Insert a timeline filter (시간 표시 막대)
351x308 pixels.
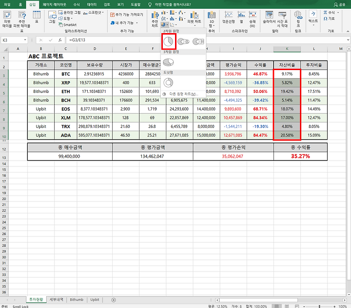pos(282,19)
